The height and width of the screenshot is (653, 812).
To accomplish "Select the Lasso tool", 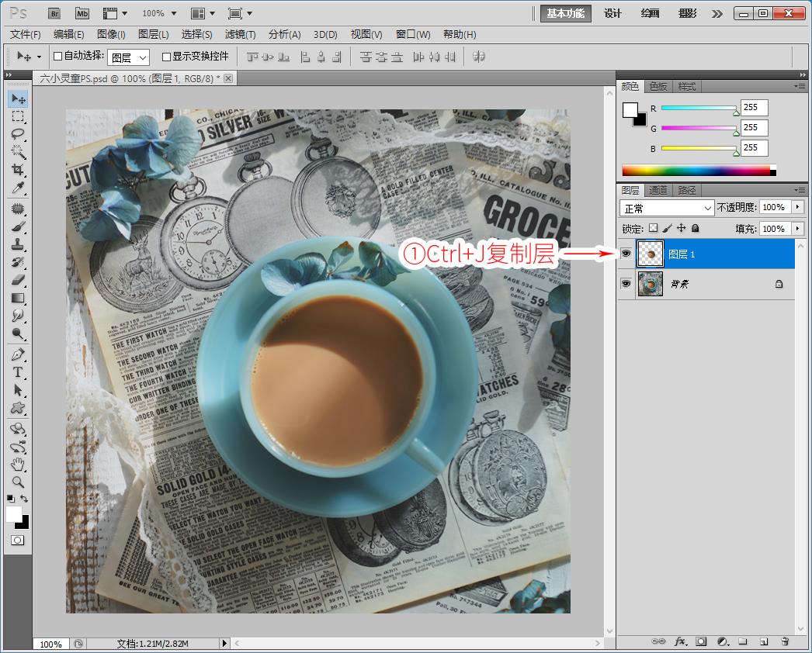I will (18, 134).
